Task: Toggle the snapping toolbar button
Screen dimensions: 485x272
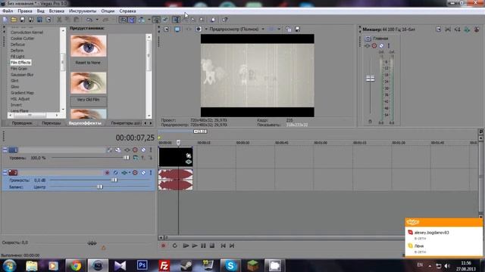Action: point(123,20)
